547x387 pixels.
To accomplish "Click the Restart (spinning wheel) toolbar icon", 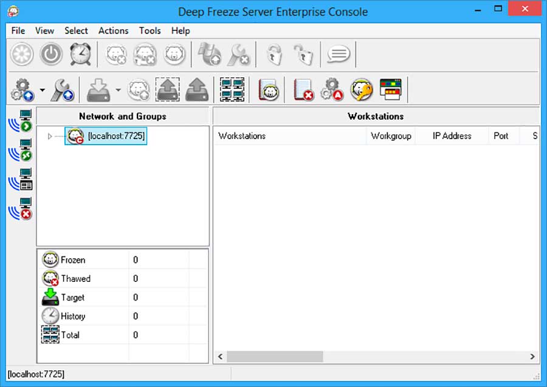I will pyautogui.click(x=22, y=55).
